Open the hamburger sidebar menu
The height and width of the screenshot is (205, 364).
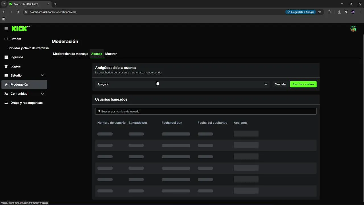6,29
